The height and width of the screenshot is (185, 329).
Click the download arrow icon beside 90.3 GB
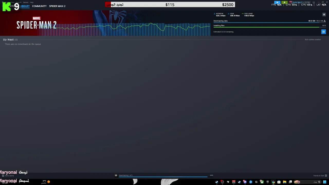point(325,21)
